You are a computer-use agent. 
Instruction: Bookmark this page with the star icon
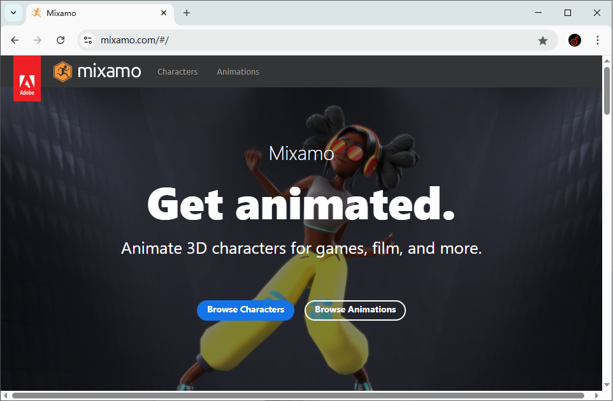543,40
